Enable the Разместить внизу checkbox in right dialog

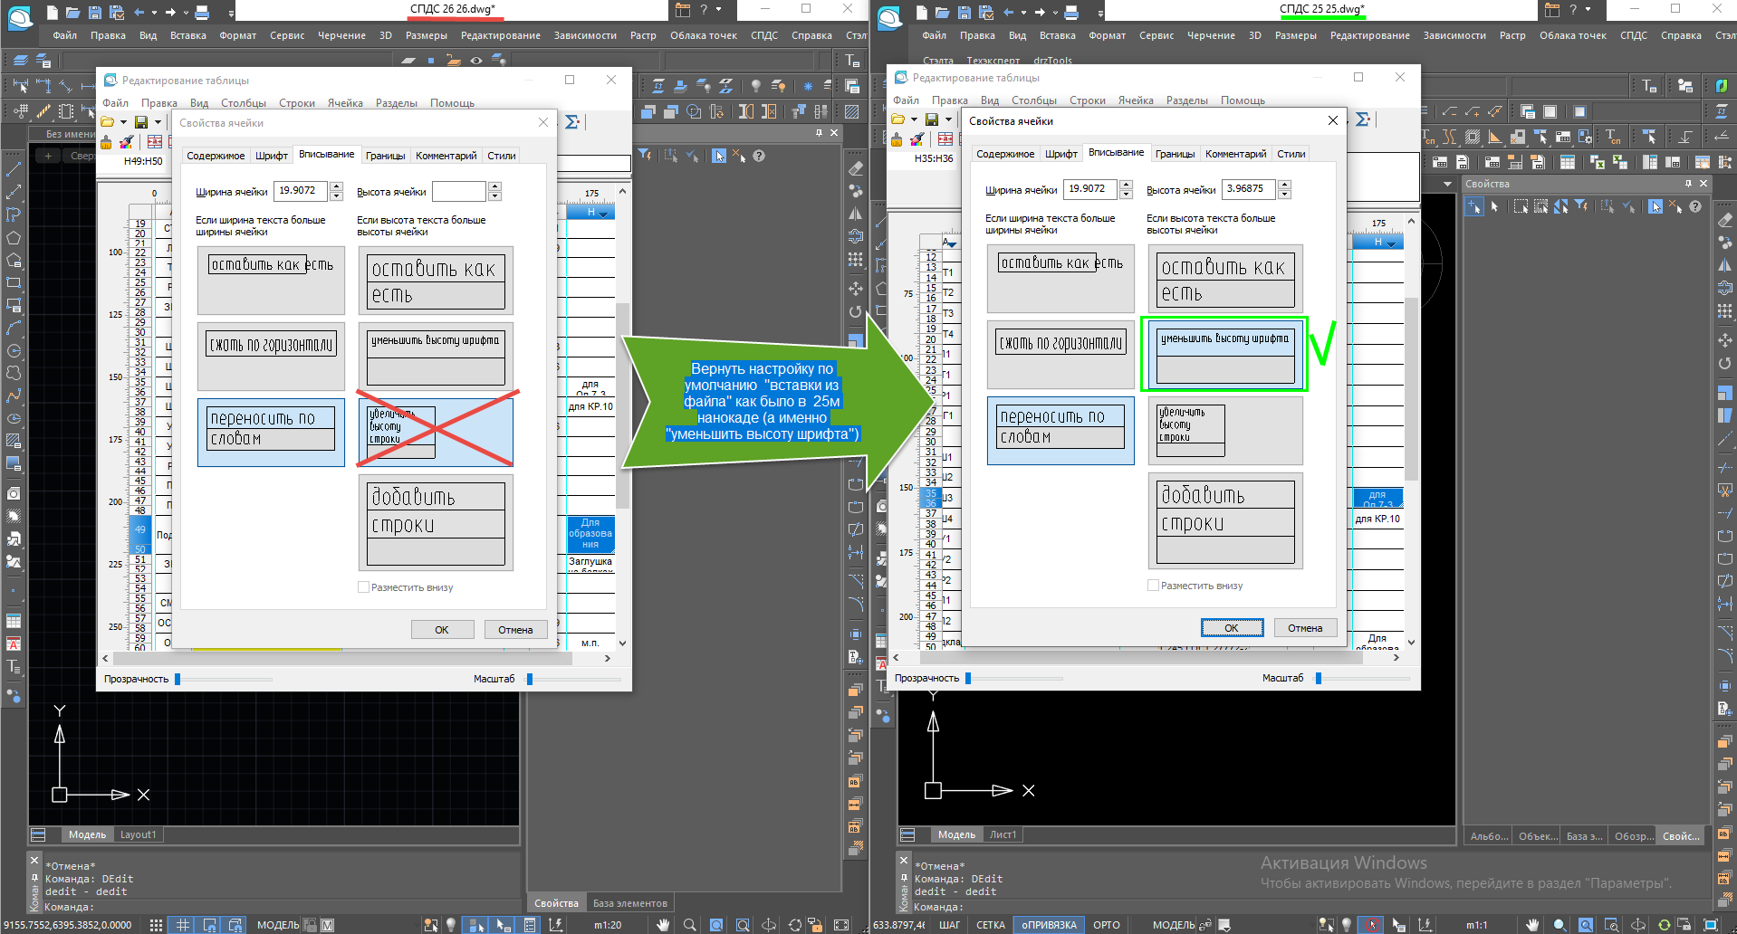coord(1154,586)
